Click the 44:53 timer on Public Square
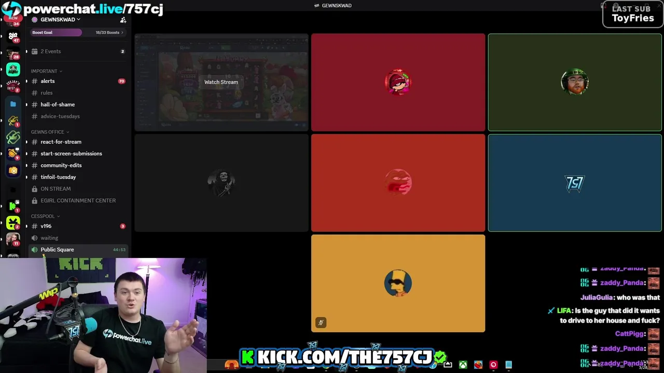The height and width of the screenshot is (373, 664). click(x=119, y=250)
